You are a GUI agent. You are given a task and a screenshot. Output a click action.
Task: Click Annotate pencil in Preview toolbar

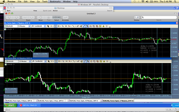(66, 17)
